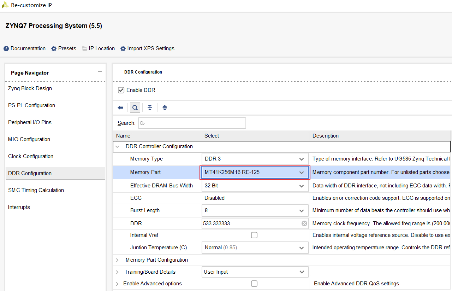Click the expand all toolbar icon
Screen dimensions: 452x291
[x=165, y=108]
